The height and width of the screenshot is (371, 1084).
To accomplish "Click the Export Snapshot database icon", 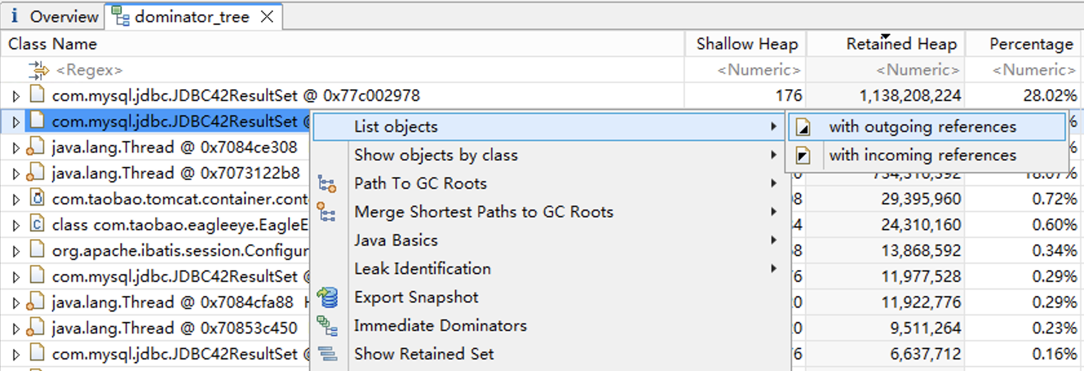I will click(328, 297).
